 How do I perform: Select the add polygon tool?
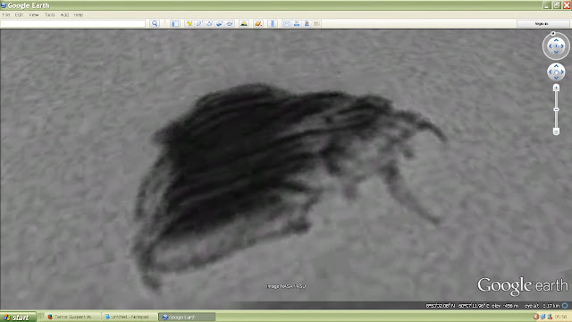point(199,24)
